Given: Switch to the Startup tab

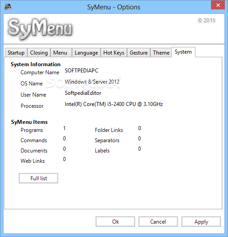Looking at the screenshot, I should (x=16, y=53).
